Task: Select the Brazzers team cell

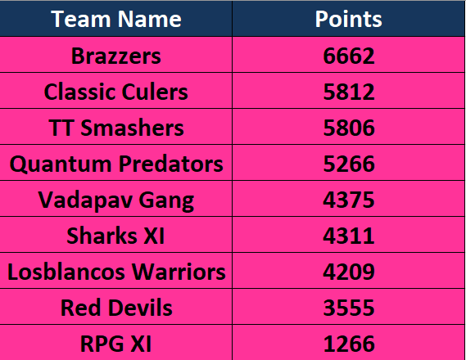Action: coord(116,55)
